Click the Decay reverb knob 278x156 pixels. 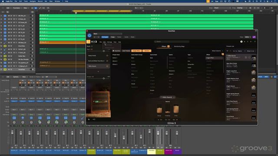[159, 109]
